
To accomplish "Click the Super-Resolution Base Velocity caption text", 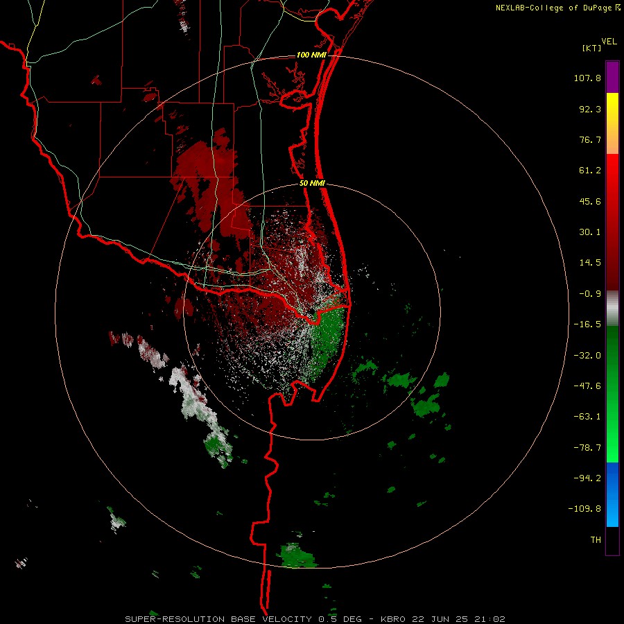I will [315, 619].
